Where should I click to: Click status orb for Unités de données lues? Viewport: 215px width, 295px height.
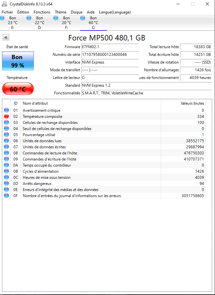click(6, 141)
